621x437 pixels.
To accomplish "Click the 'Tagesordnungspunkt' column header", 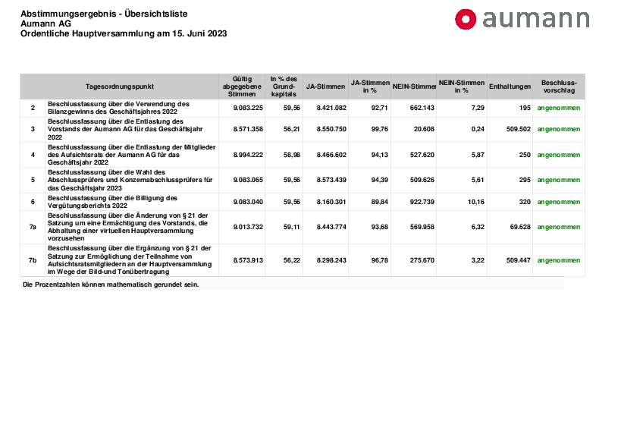I will pos(120,86).
